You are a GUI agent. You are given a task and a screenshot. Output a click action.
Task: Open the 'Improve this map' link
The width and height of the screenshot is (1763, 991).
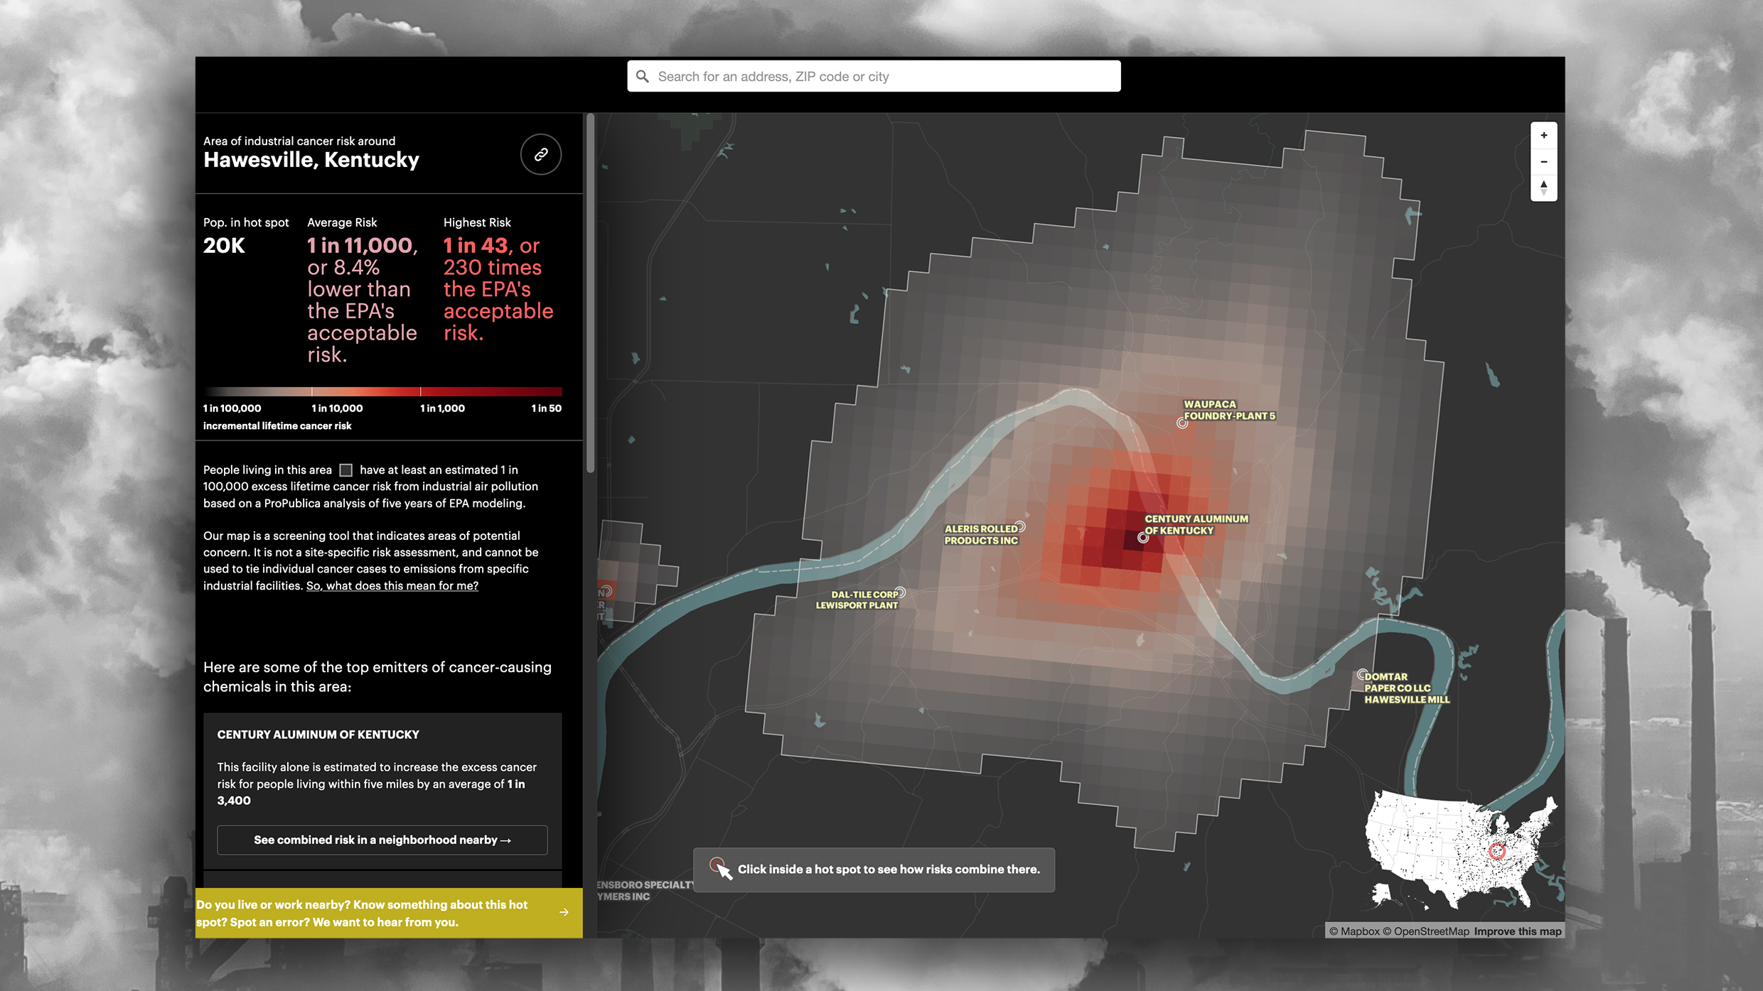point(1517,931)
